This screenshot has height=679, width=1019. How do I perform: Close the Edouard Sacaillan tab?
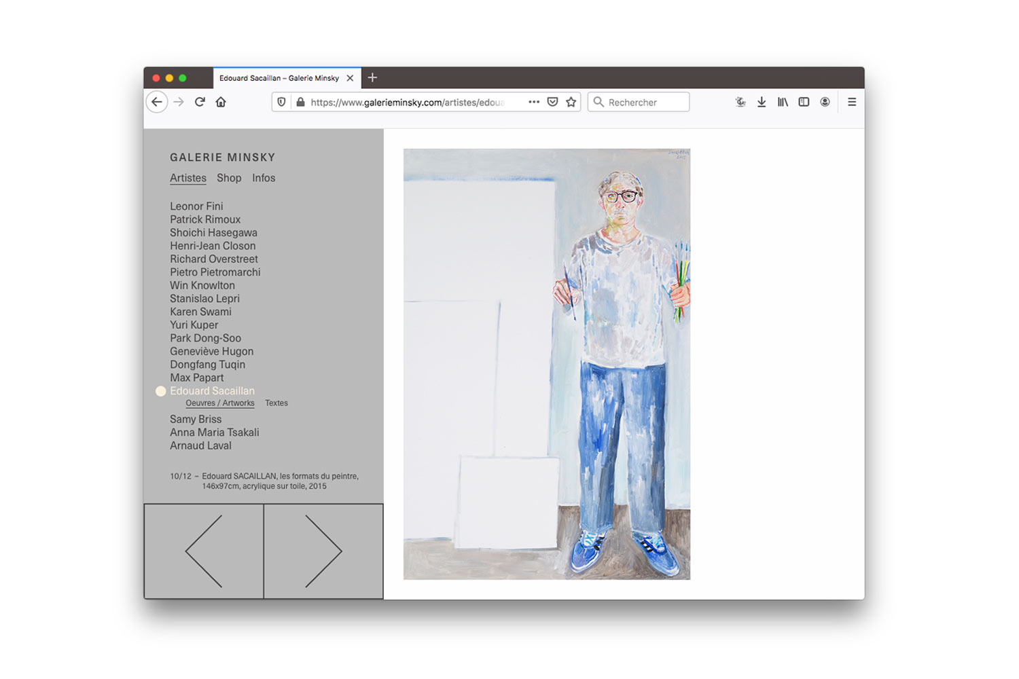point(350,78)
